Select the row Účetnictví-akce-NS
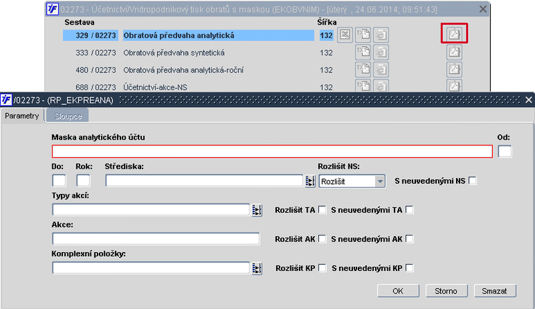535x309 pixels. [155, 88]
